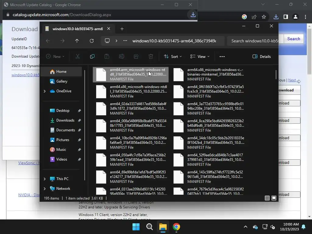
Task: Open the Sort dropdown menu
Action: (x=173, y=56)
